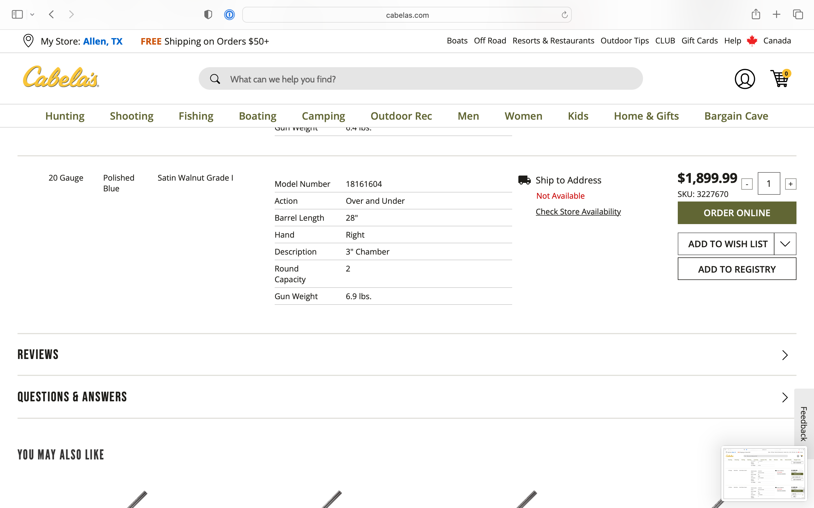Open the wish list dropdown arrow
Screen dimensions: 814x508
pyautogui.click(x=785, y=244)
